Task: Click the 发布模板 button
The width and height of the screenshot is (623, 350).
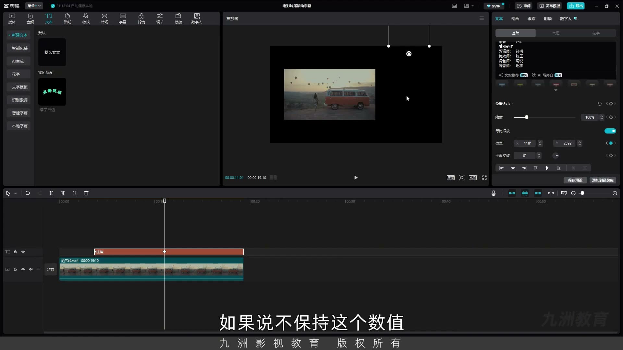Action: 550,6
